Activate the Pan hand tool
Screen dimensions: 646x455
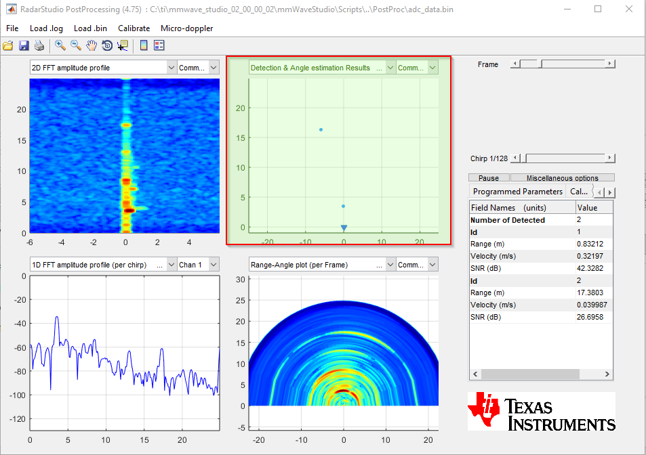point(92,45)
